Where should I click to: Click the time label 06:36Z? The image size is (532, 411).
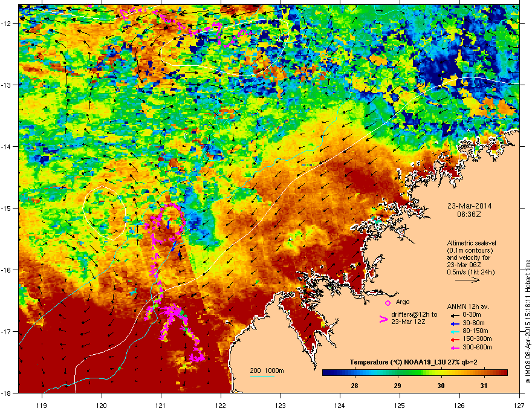point(469,215)
